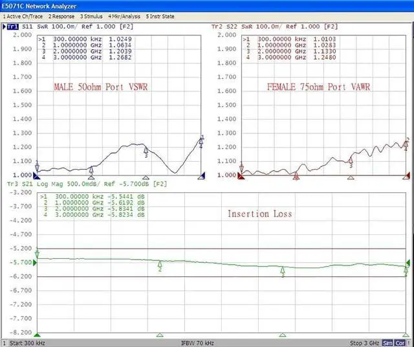Toggle the Cor correction indicator

point(400,342)
